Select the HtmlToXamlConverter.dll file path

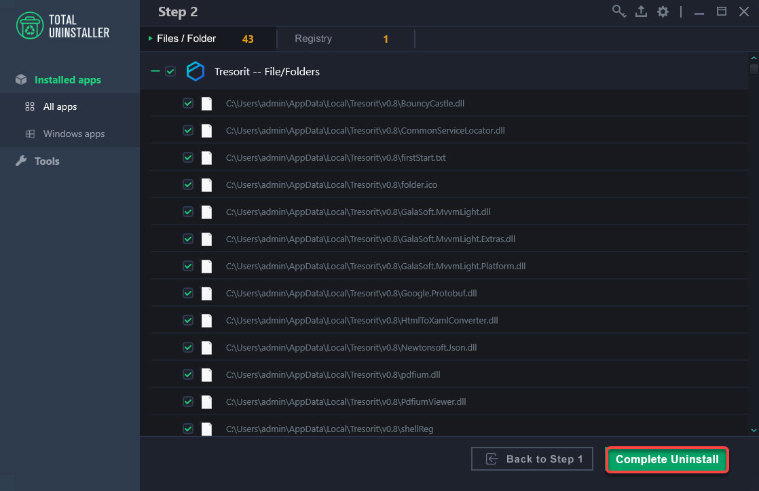click(x=362, y=320)
